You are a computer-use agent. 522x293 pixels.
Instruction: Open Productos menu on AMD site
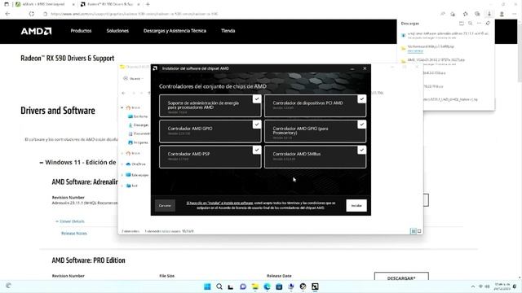click(81, 31)
